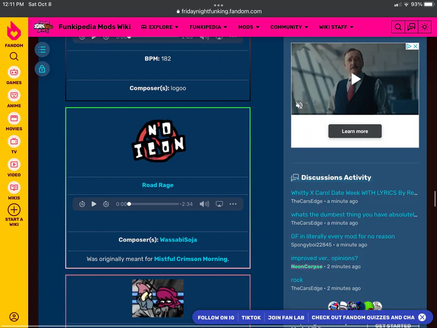This screenshot has width=437, height=328.
Task: Open the Discussions icon in the pink header
Action: [411, 27]
